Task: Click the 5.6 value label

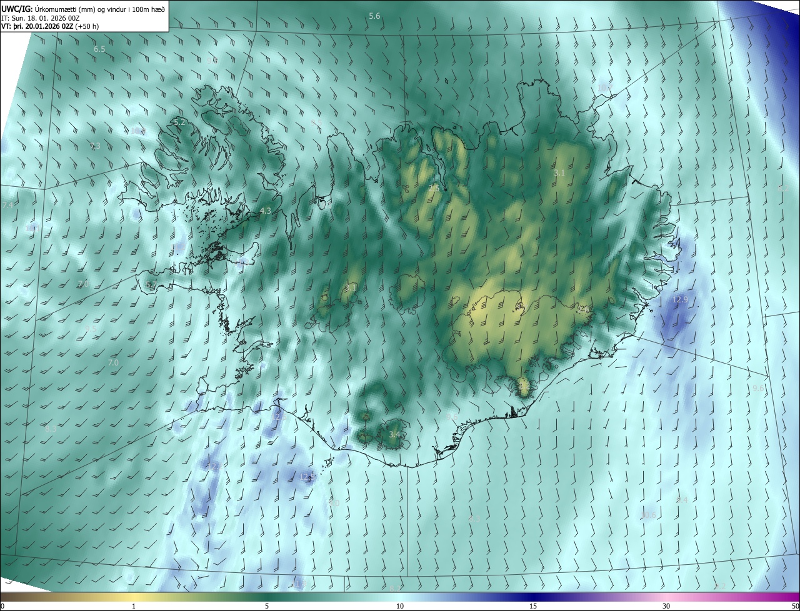Action: tap(374, 16)
